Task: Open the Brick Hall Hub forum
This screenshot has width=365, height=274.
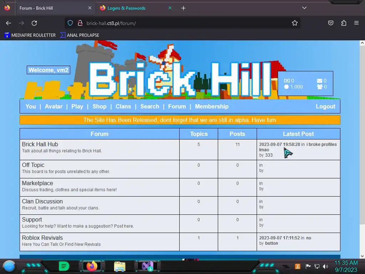Action: 40,144
